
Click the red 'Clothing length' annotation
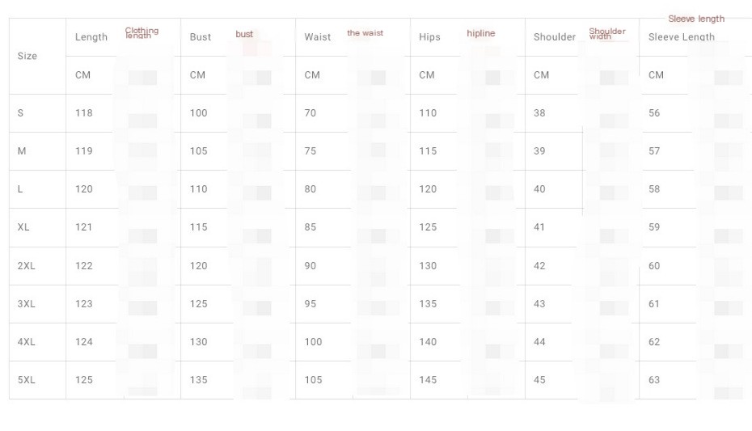142,33
